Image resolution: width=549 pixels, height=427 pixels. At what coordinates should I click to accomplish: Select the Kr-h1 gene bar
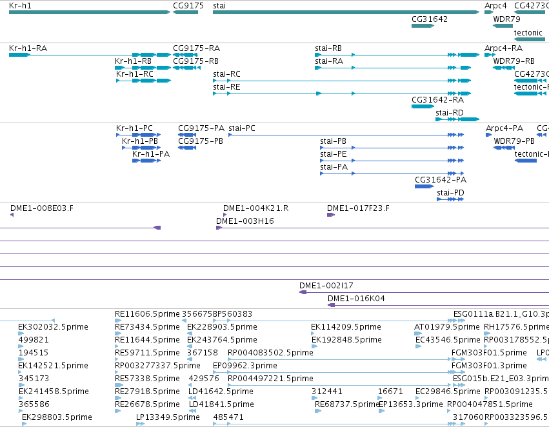pos(90,12)
